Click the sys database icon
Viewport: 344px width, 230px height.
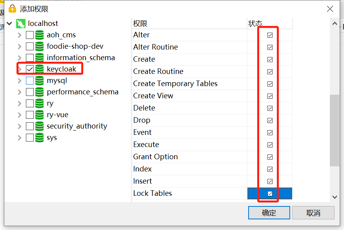click(40, 138)
